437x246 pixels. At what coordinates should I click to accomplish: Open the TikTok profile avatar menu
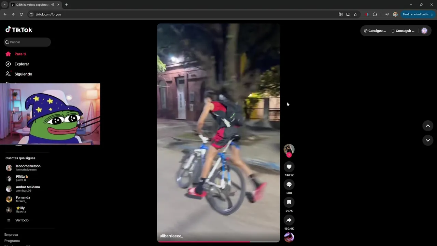click(x=424, y=31)
